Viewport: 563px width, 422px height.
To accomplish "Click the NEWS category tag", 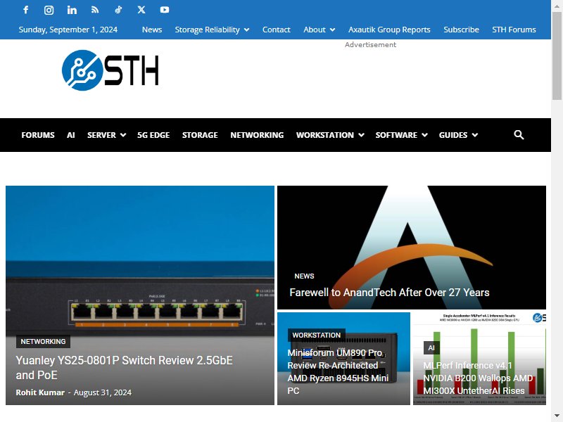I will click(x=304, y=276).
